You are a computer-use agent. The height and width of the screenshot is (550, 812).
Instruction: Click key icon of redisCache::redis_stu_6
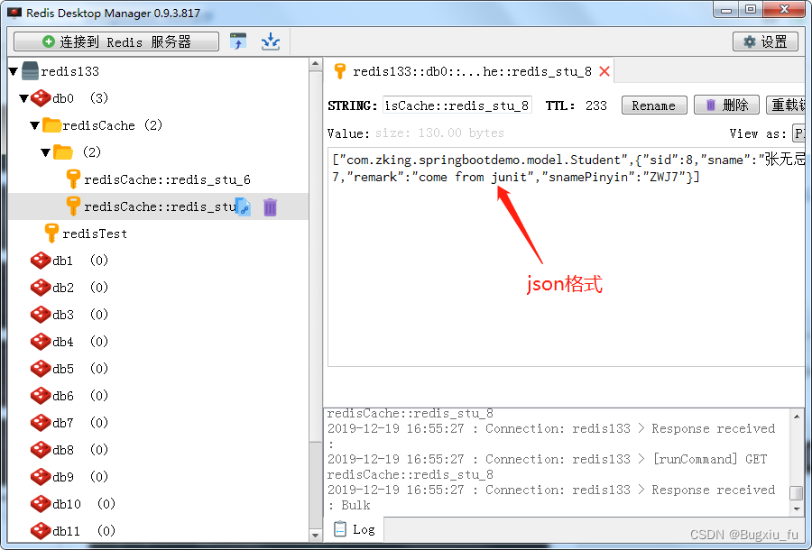[73, 179]
